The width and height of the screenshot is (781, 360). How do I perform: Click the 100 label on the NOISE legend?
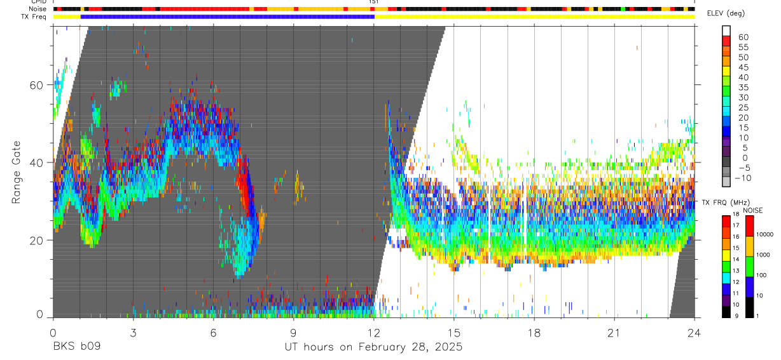point(761,275)
